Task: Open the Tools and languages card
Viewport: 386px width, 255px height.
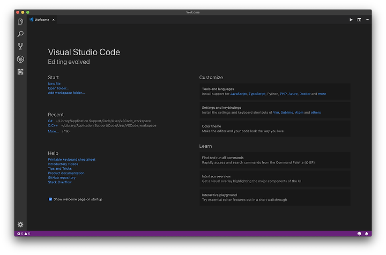Action: pyautogui.click(x=274, y=92)
